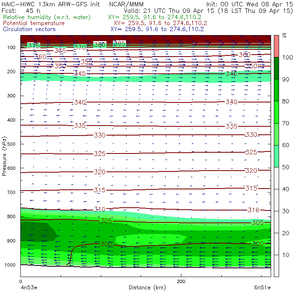Click the white 40–50% colorbar segment
Screen dimensions: 295x295
pyautogui.click(x=276, y=178)
